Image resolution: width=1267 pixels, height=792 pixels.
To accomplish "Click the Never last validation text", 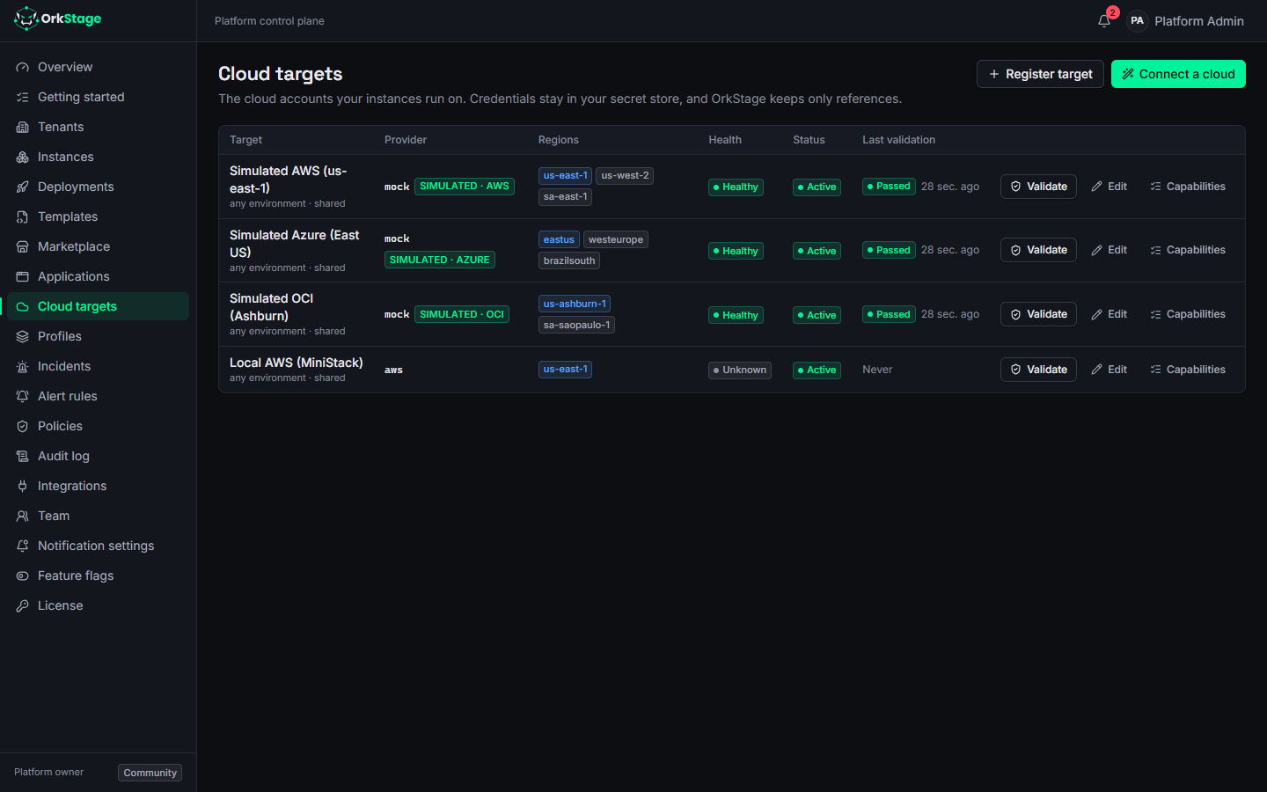I will click(x=877, y=370).
